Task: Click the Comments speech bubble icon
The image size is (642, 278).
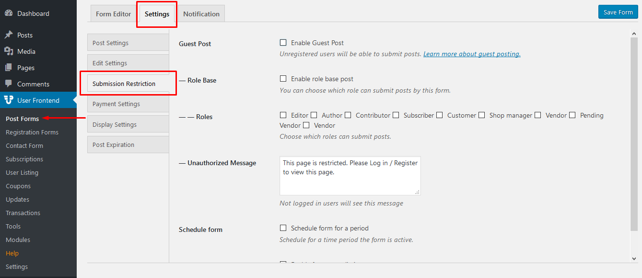Action: click(9, 84)
